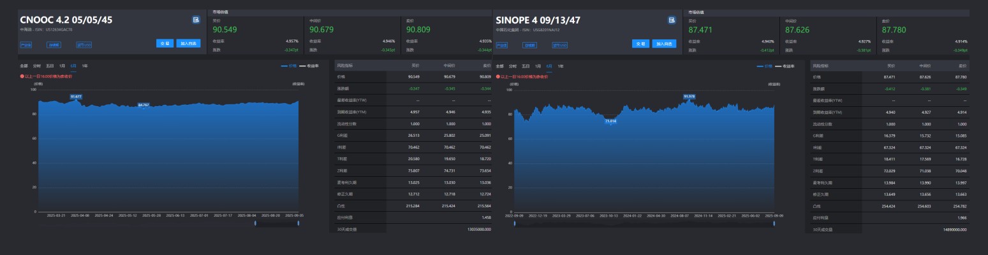Select the 6月 tab on SINOPE chart

[x=550, y=66]
